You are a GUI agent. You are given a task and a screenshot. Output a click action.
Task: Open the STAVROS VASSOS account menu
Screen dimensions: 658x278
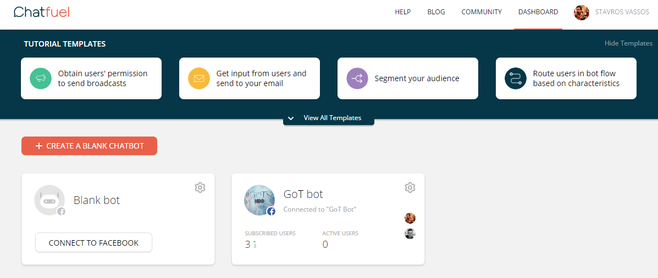[622, 12]
